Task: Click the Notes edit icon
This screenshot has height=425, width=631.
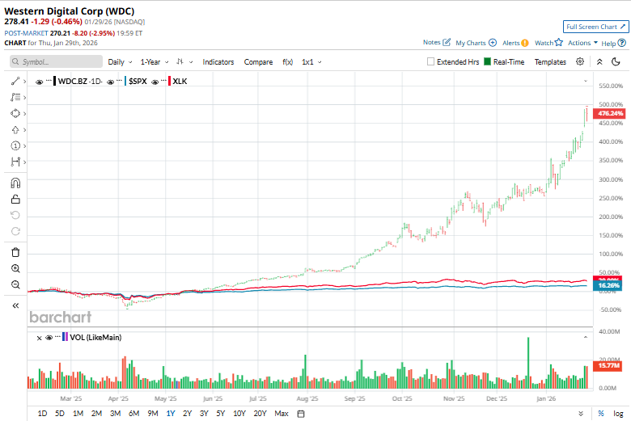Action: coord(447,42)
